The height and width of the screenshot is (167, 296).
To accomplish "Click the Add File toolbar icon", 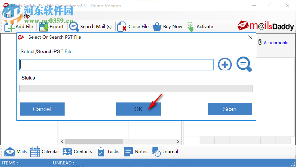I will (x=9, y=27).
